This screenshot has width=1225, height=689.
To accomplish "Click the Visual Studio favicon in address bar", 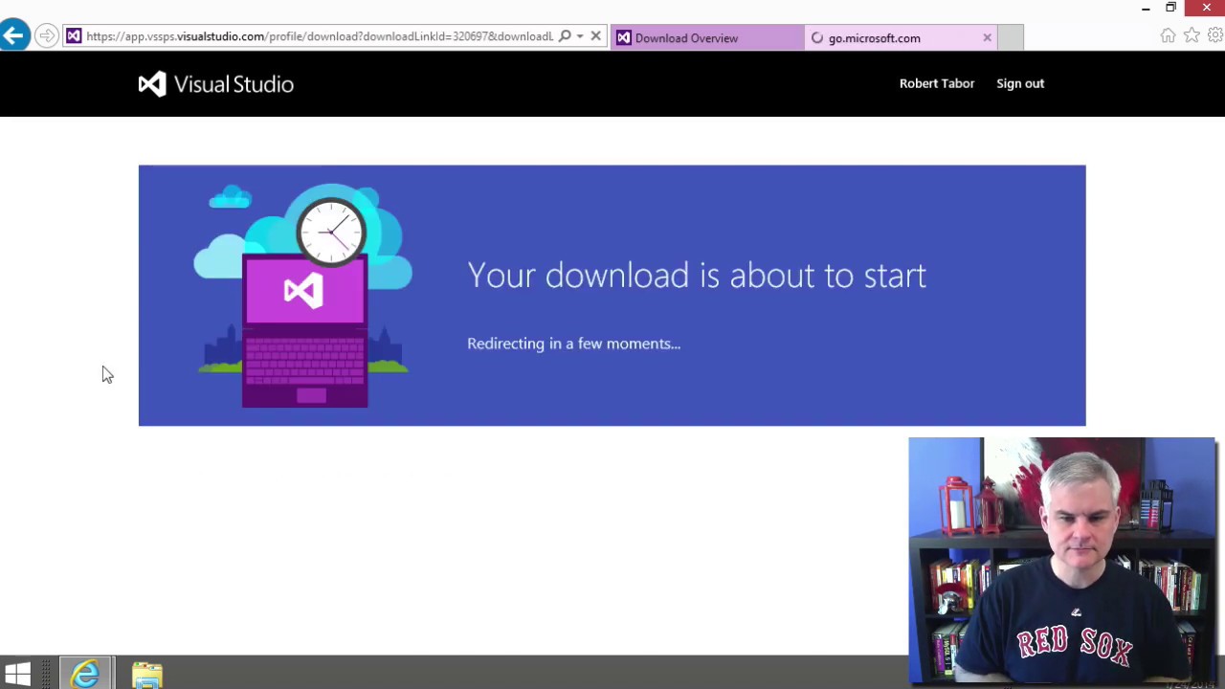I will click(x=74, y=36).
